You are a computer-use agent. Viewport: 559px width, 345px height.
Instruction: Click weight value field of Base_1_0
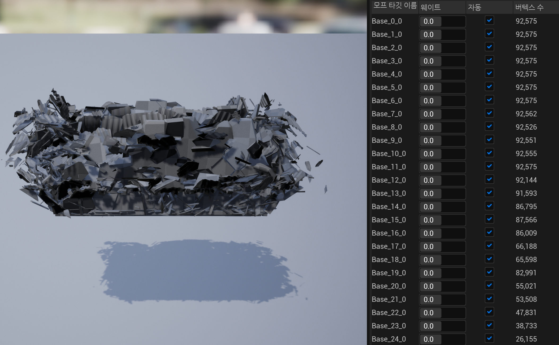tap(442, 34)
